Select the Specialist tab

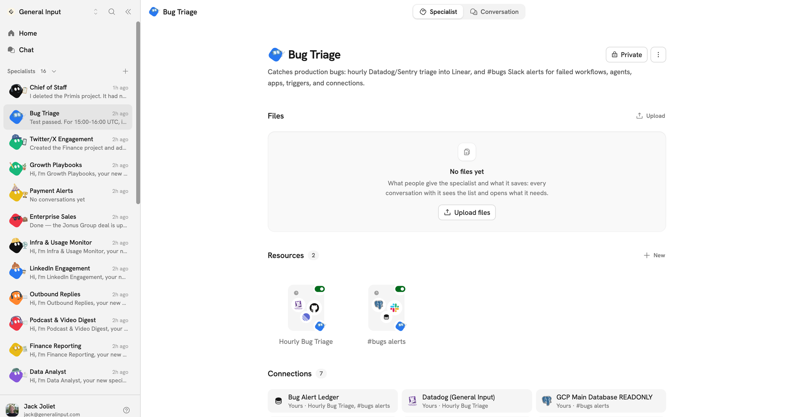(438, 12)
